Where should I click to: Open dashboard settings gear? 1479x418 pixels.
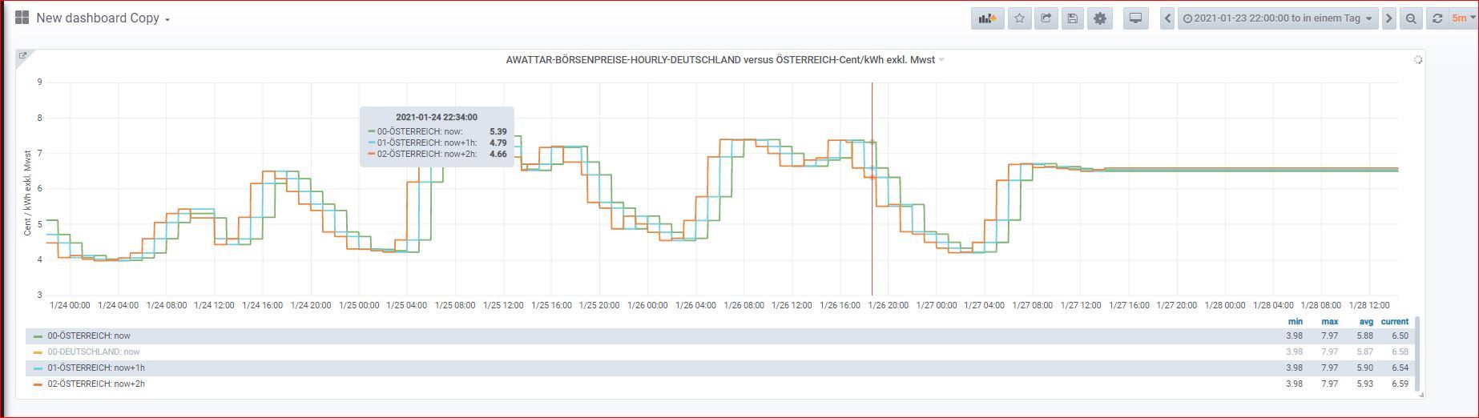click(x=1100, y=18)
